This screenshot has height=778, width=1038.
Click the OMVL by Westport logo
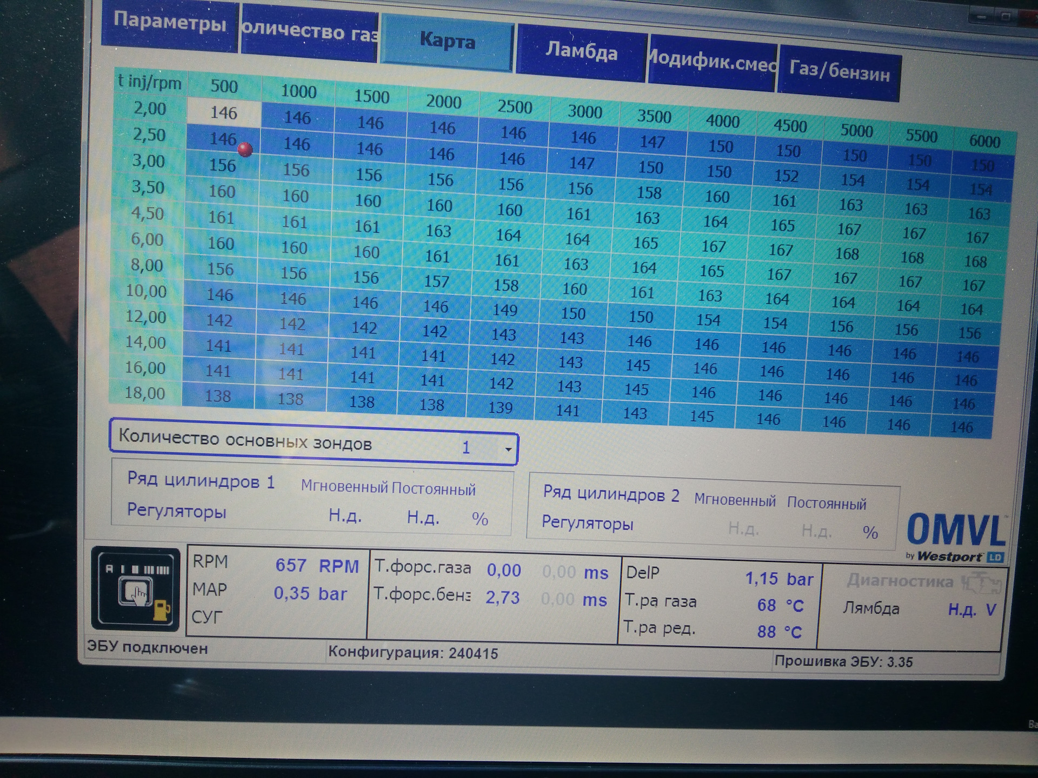(956, 537)
